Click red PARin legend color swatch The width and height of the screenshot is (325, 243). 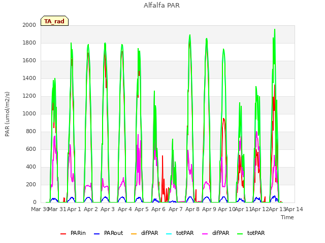63,234
